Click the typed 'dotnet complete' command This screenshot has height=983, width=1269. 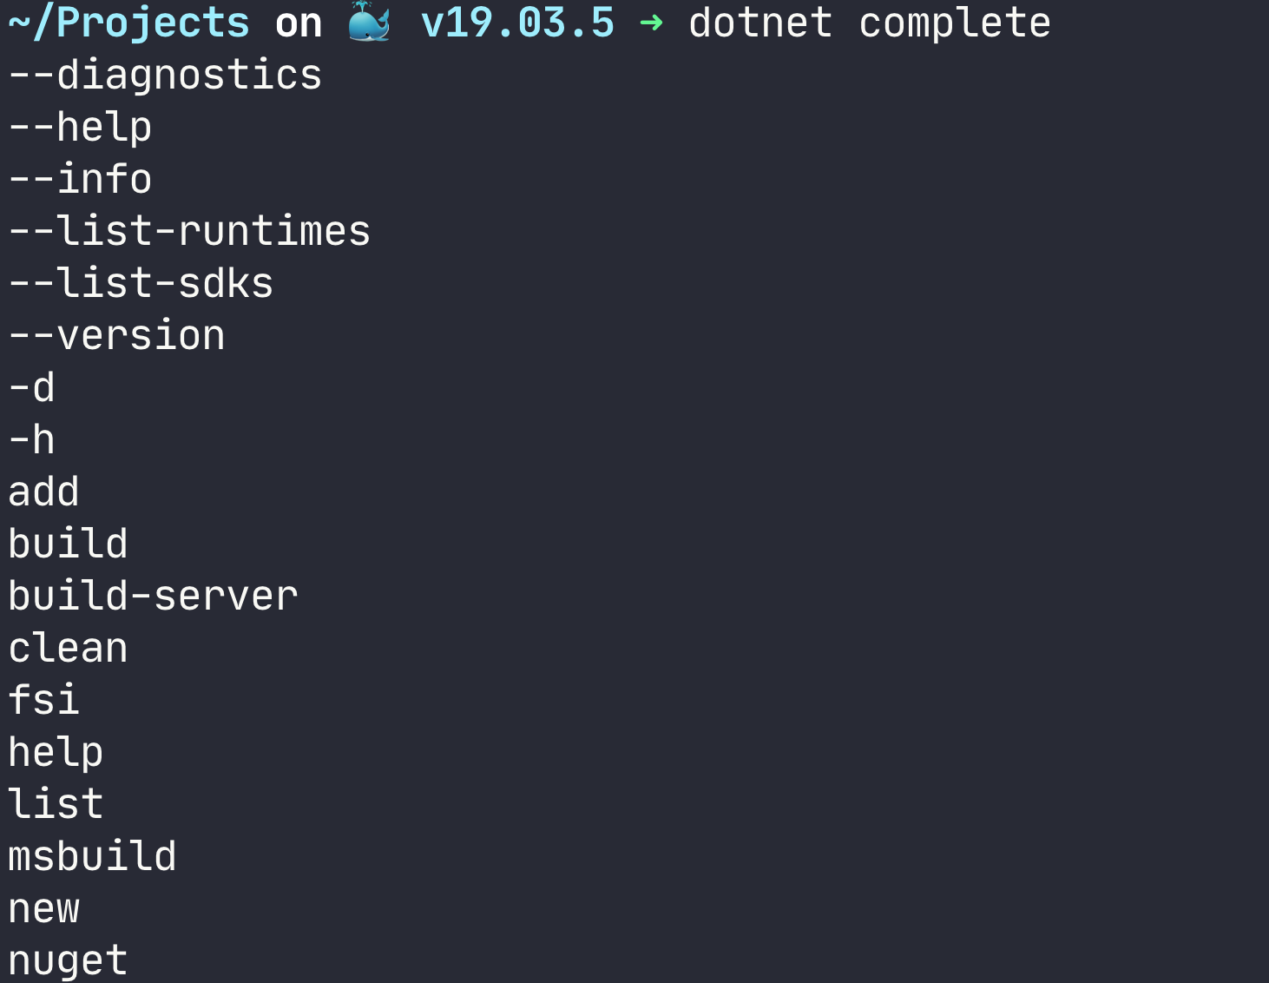(x=869, y=23)
